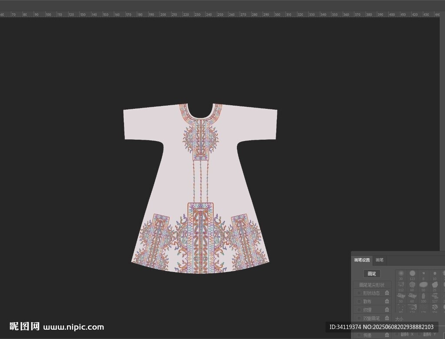Image resolution: width=445 pixels, height=339 pixels.
Task: Toggle the lock icon for 形状动态
Action: point(386,293)
